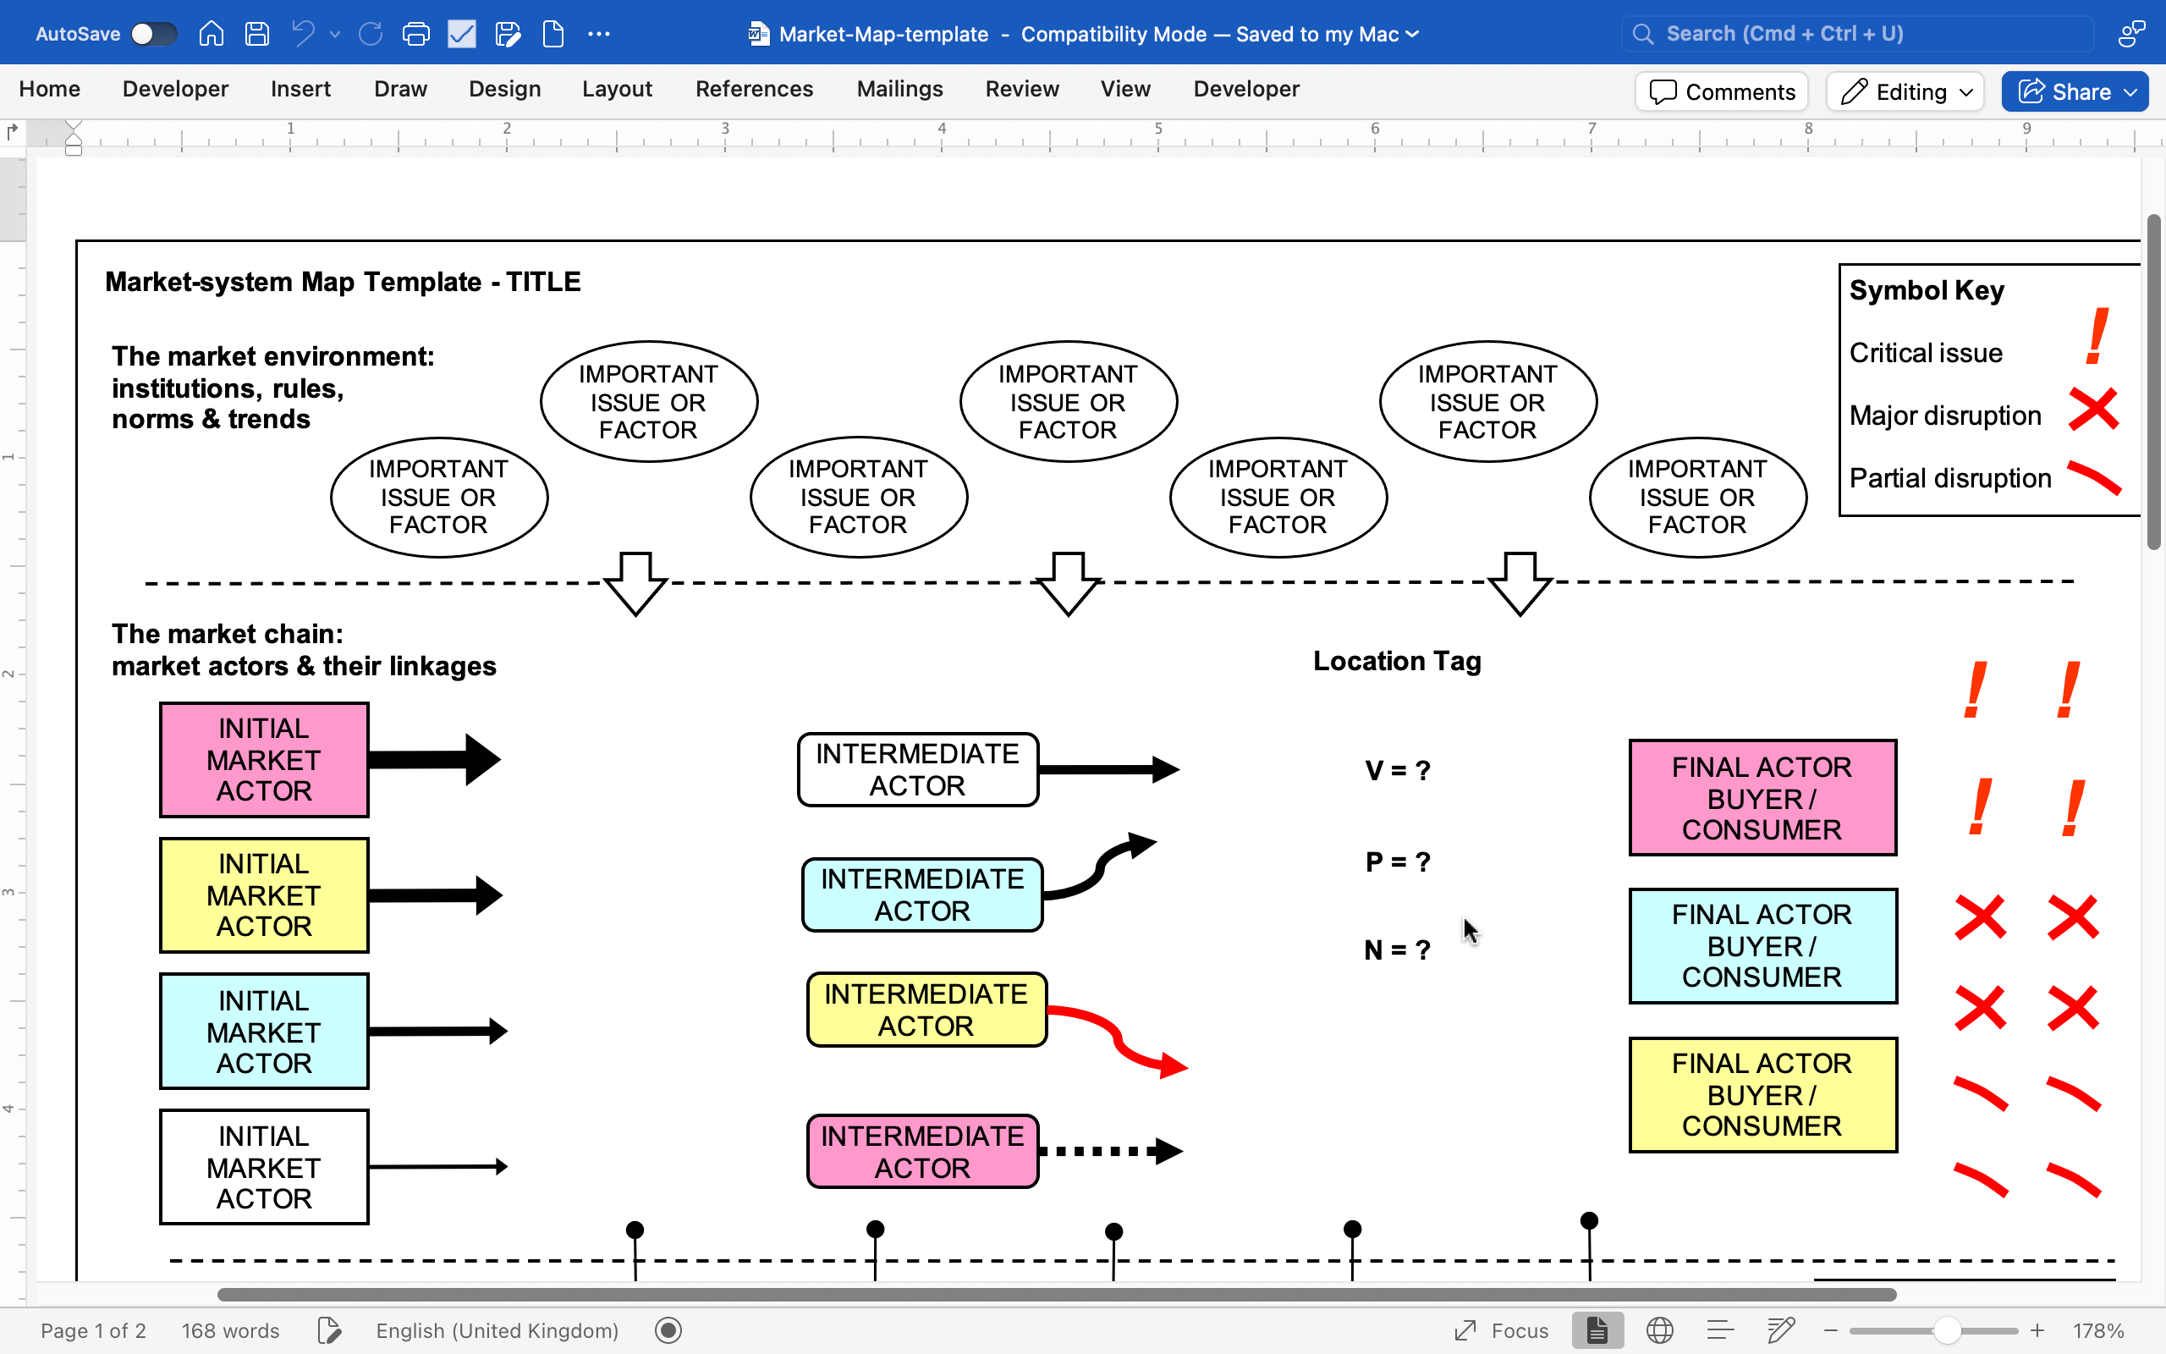Toggle the AutoSave switch
This screenshot has height=1354, width=2166.
[x=153, y=34]
